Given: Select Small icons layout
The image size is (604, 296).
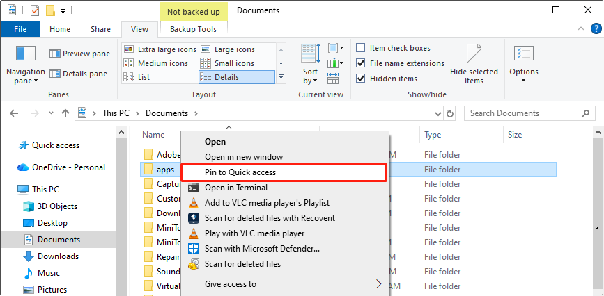Looking at the screenshot, I should coord(227,63).
